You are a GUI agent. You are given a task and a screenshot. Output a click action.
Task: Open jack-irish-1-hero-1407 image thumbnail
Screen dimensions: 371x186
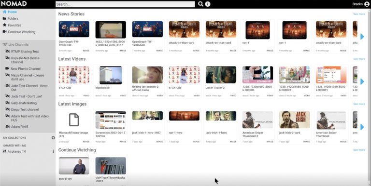(x=147, y=116)
